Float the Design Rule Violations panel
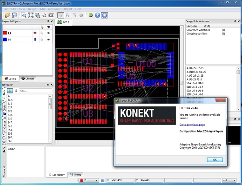Viewport: 242px width, 185px height. pos(235,21)
